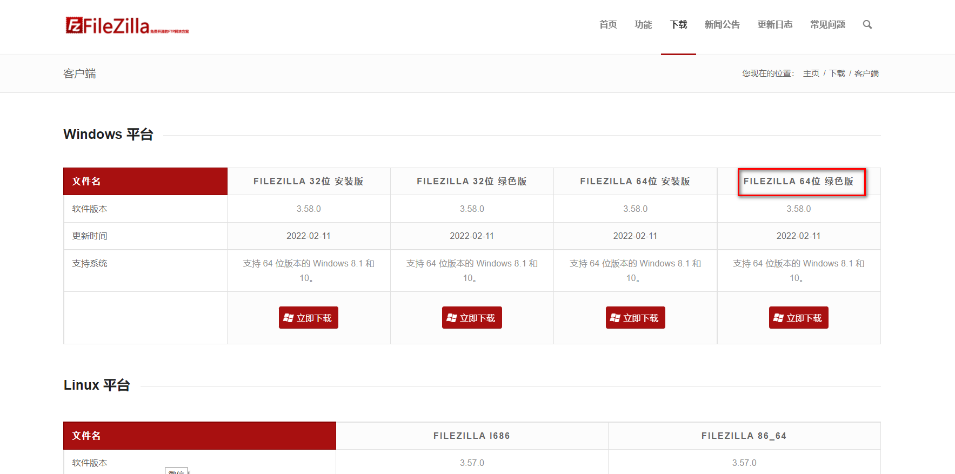Click the Linux table 文件名 header cell
The height and width of the screenshot is (474, 955).
(x=200, y=436)
